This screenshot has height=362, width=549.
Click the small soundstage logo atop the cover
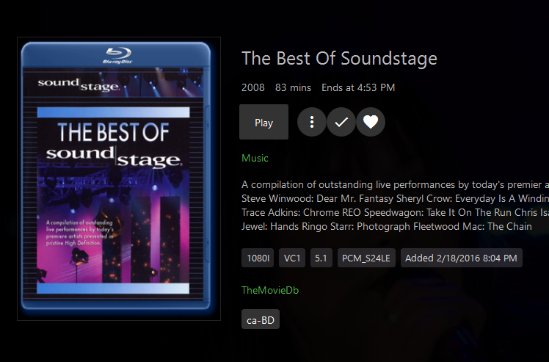coord(79,84)
